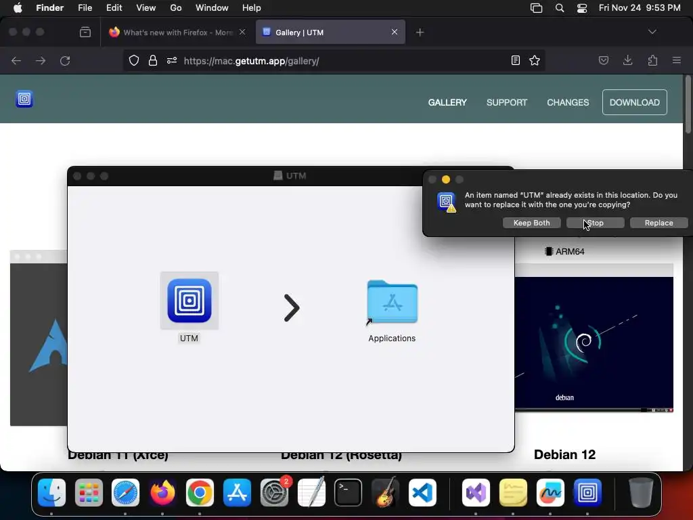Click the site security padlock icon

point(153,60)
